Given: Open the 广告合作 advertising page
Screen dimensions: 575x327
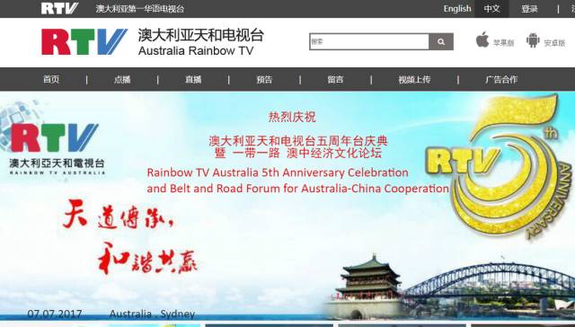Looking at the screenshot, I should (x=501, y=79).
